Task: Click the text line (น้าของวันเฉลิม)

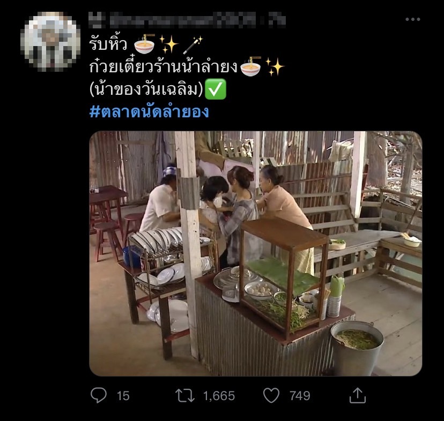Action: coord(146,89)
